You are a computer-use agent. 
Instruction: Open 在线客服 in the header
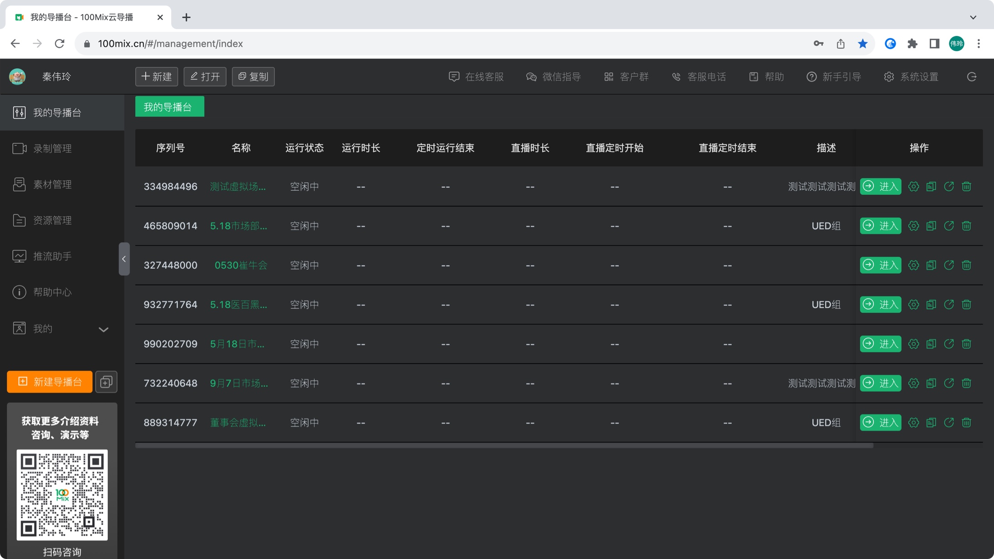(x=476, y=76)
